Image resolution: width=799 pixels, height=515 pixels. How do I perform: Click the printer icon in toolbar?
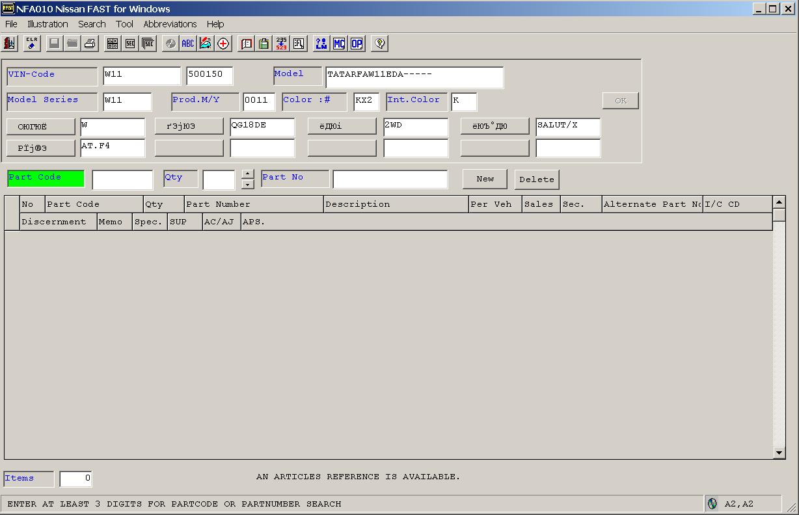click(x=90, y=44)
